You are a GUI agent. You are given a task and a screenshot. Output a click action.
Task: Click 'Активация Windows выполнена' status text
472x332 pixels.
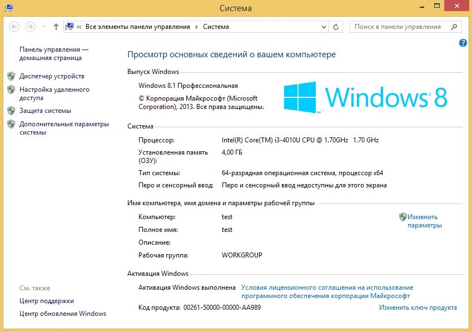click(x=187, y=288)
